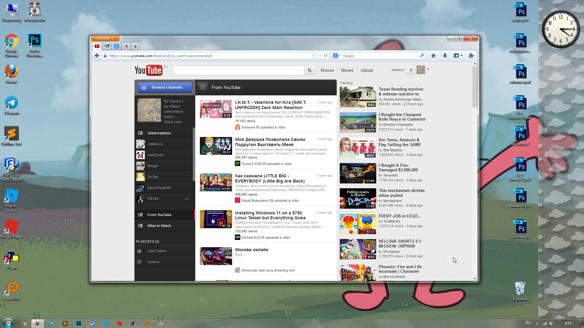Viewport: 584px width, 328px height.
Task: Open bookmarks menu dropdown arrow
Action: (461, 56)
